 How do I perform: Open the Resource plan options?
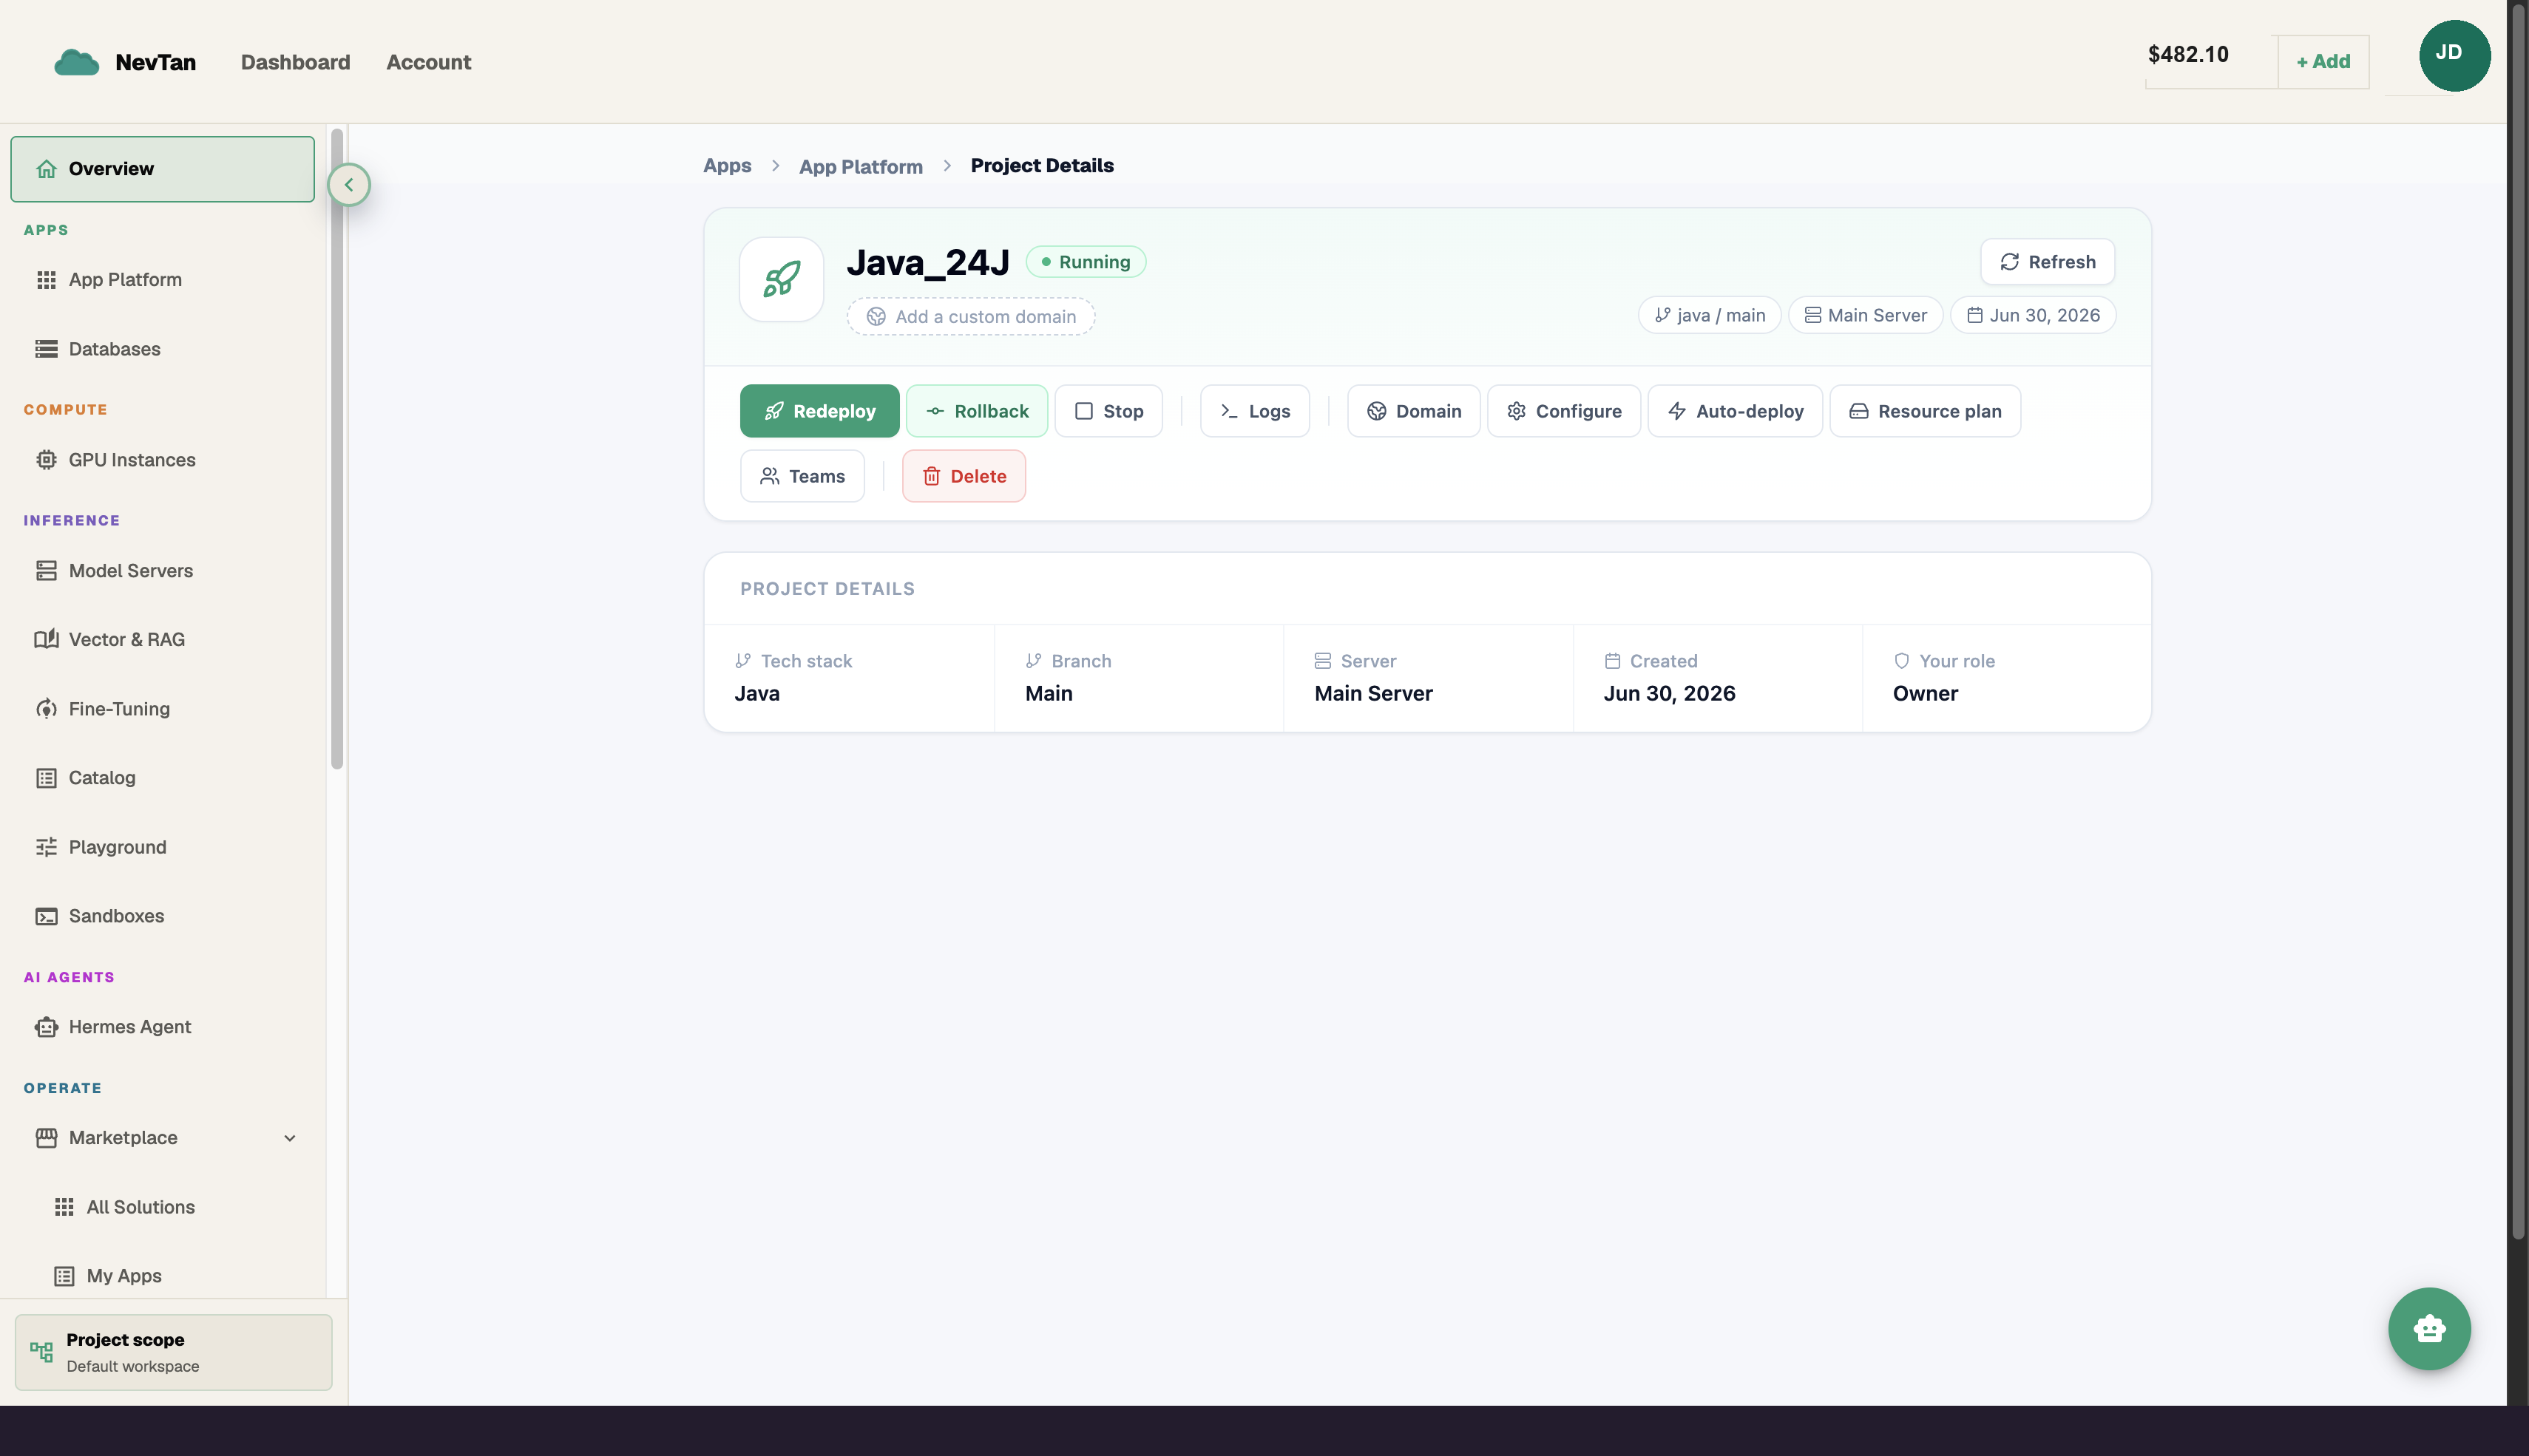[1925, 411]
